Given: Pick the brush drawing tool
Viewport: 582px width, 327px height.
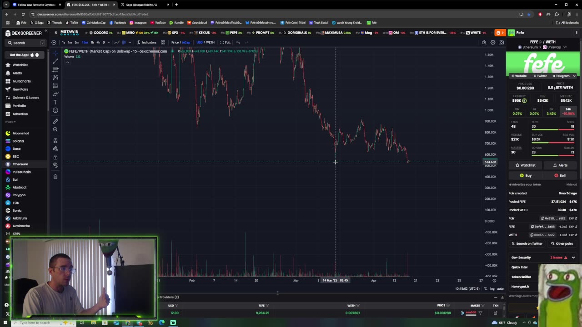Looking at the screenshot, I should [x=55, y=94].
